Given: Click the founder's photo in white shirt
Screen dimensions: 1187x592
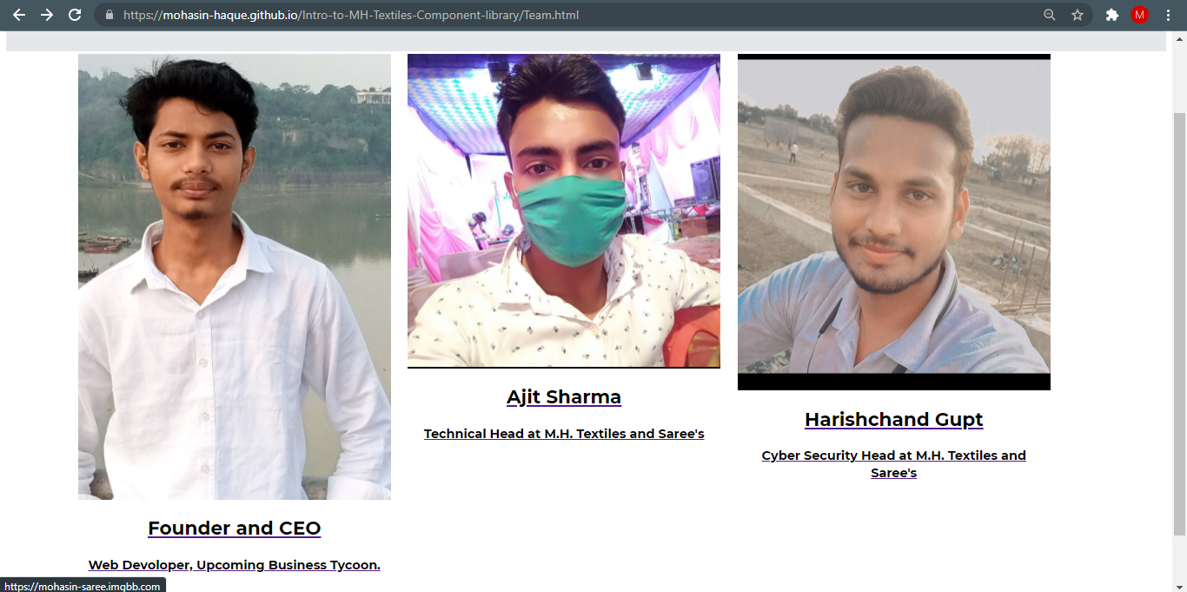Looking at the screenshot, I should (235, 276).
